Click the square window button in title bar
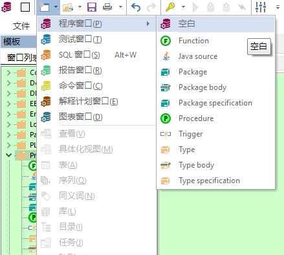This screenshot has width=284, height=255. tap(25, 7)
